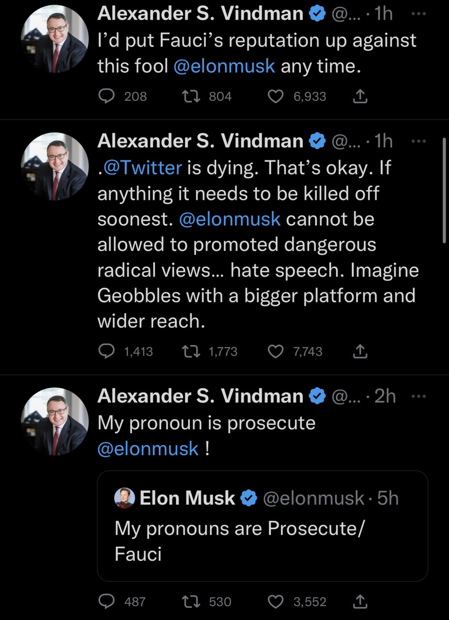Like the Fauci reputation tweet
The width and height of the screenshot is (449, 620).
click(276, 96)
